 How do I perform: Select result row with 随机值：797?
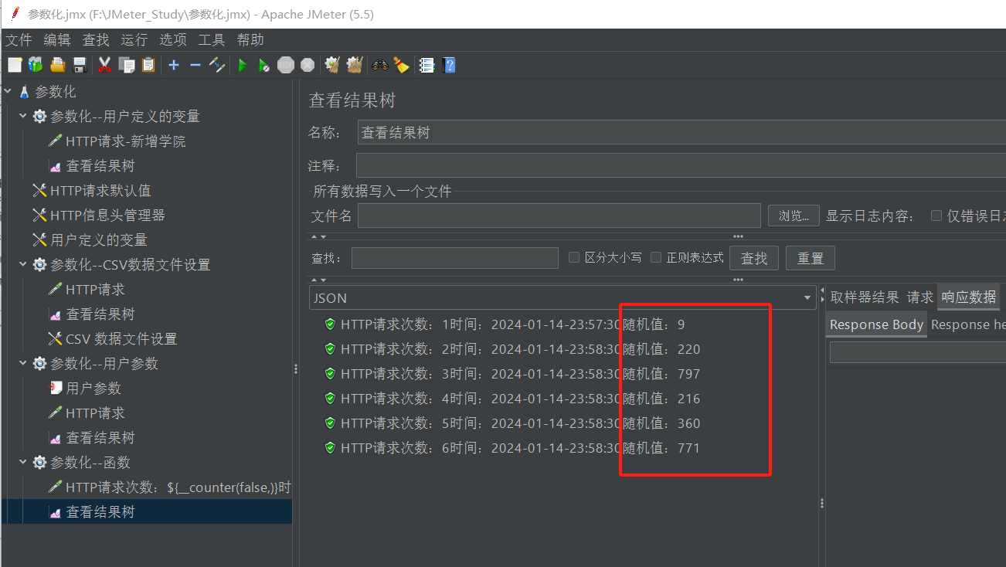[512, 374]
